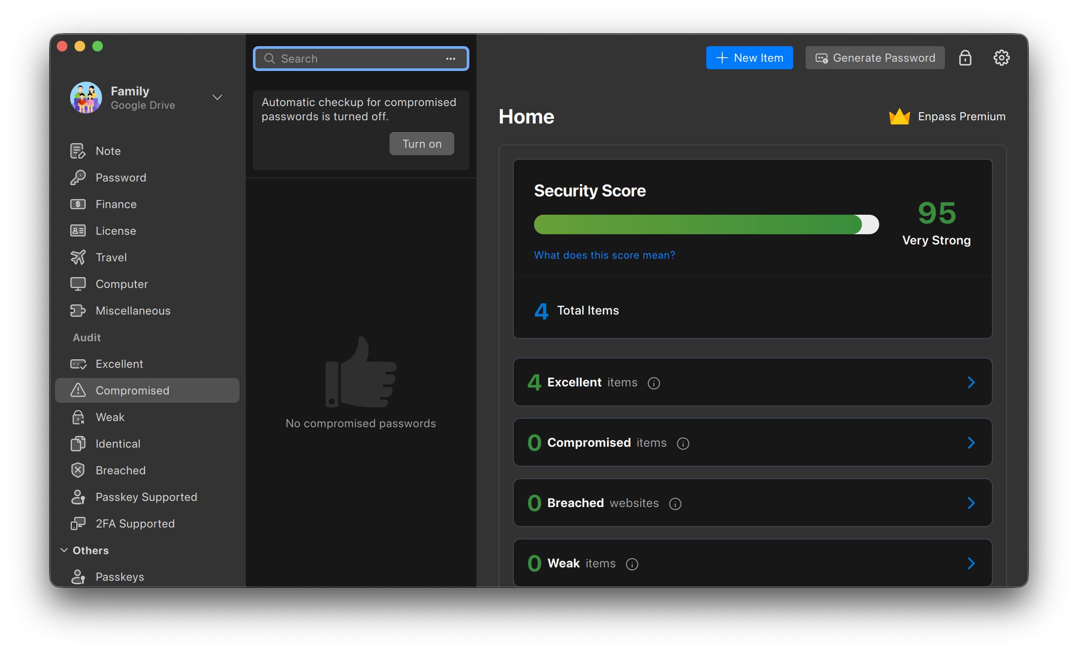Open the Breached shield icon
The image size is (1078, 653).
(x=78, y=470)
